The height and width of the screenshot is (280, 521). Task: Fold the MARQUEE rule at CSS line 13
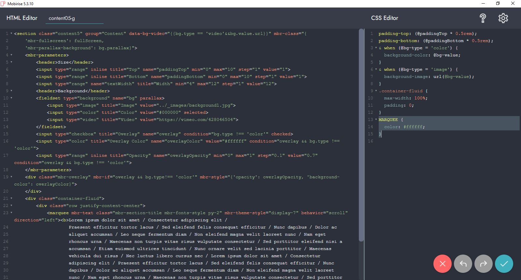(x=376, y=120)
